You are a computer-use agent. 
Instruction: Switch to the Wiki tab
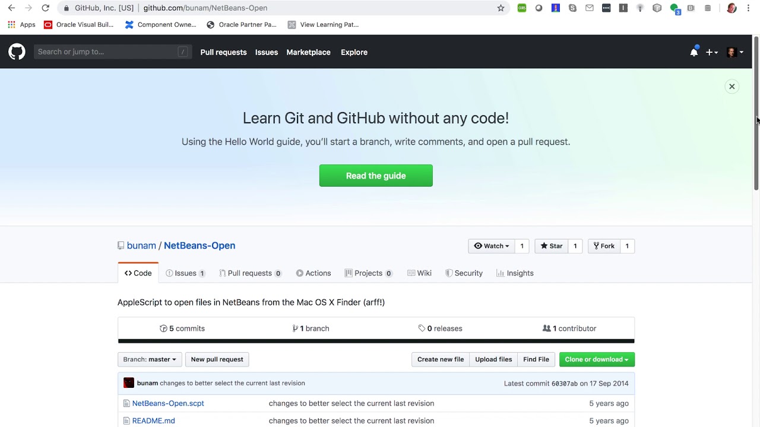click(419, 273)
